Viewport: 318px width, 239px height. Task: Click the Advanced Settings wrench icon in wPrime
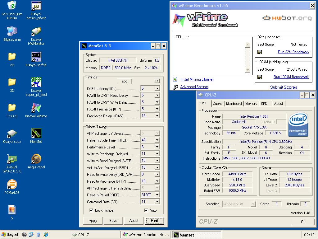click(175, 87)
